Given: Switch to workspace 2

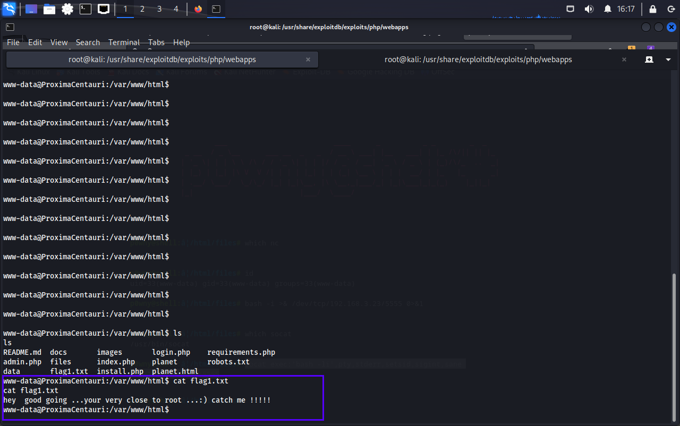Looking at the screenshot, I should coord(142,9).
